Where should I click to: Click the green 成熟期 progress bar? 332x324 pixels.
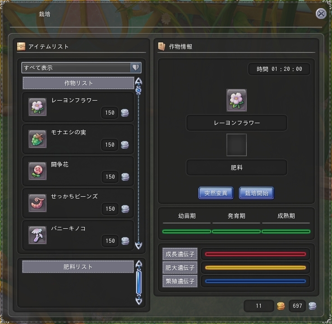click(x=286, y=231)
